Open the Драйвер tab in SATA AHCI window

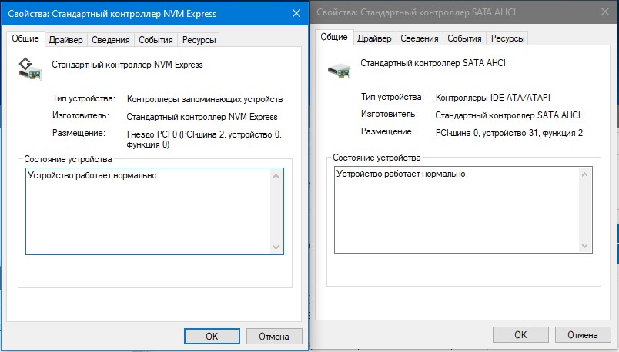[374, 38]
